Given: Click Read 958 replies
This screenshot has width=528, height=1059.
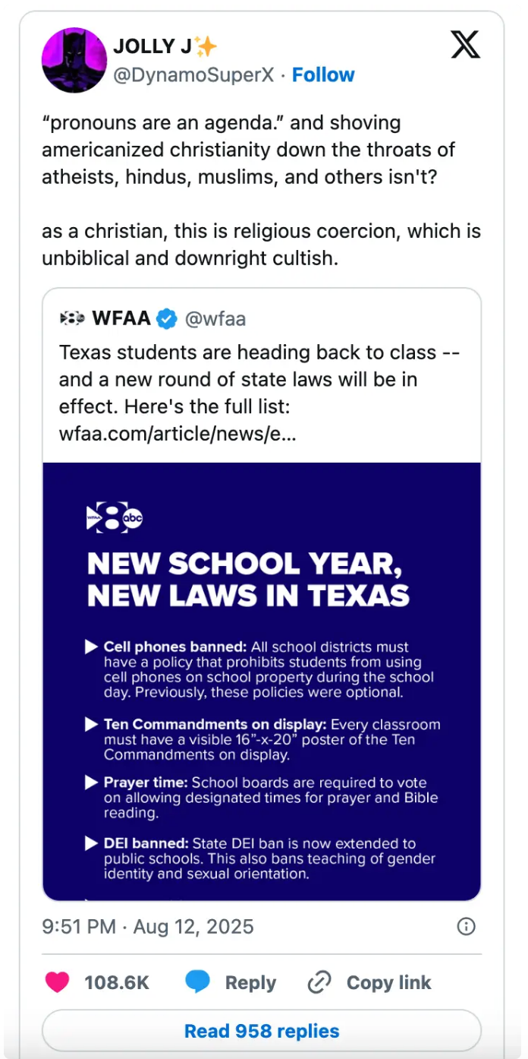Looking at the screenshot, I should coord(262,1031).
